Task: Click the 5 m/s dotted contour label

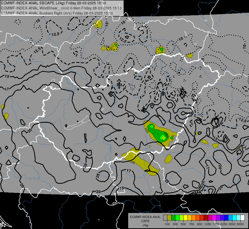Action: click(202, 59)
